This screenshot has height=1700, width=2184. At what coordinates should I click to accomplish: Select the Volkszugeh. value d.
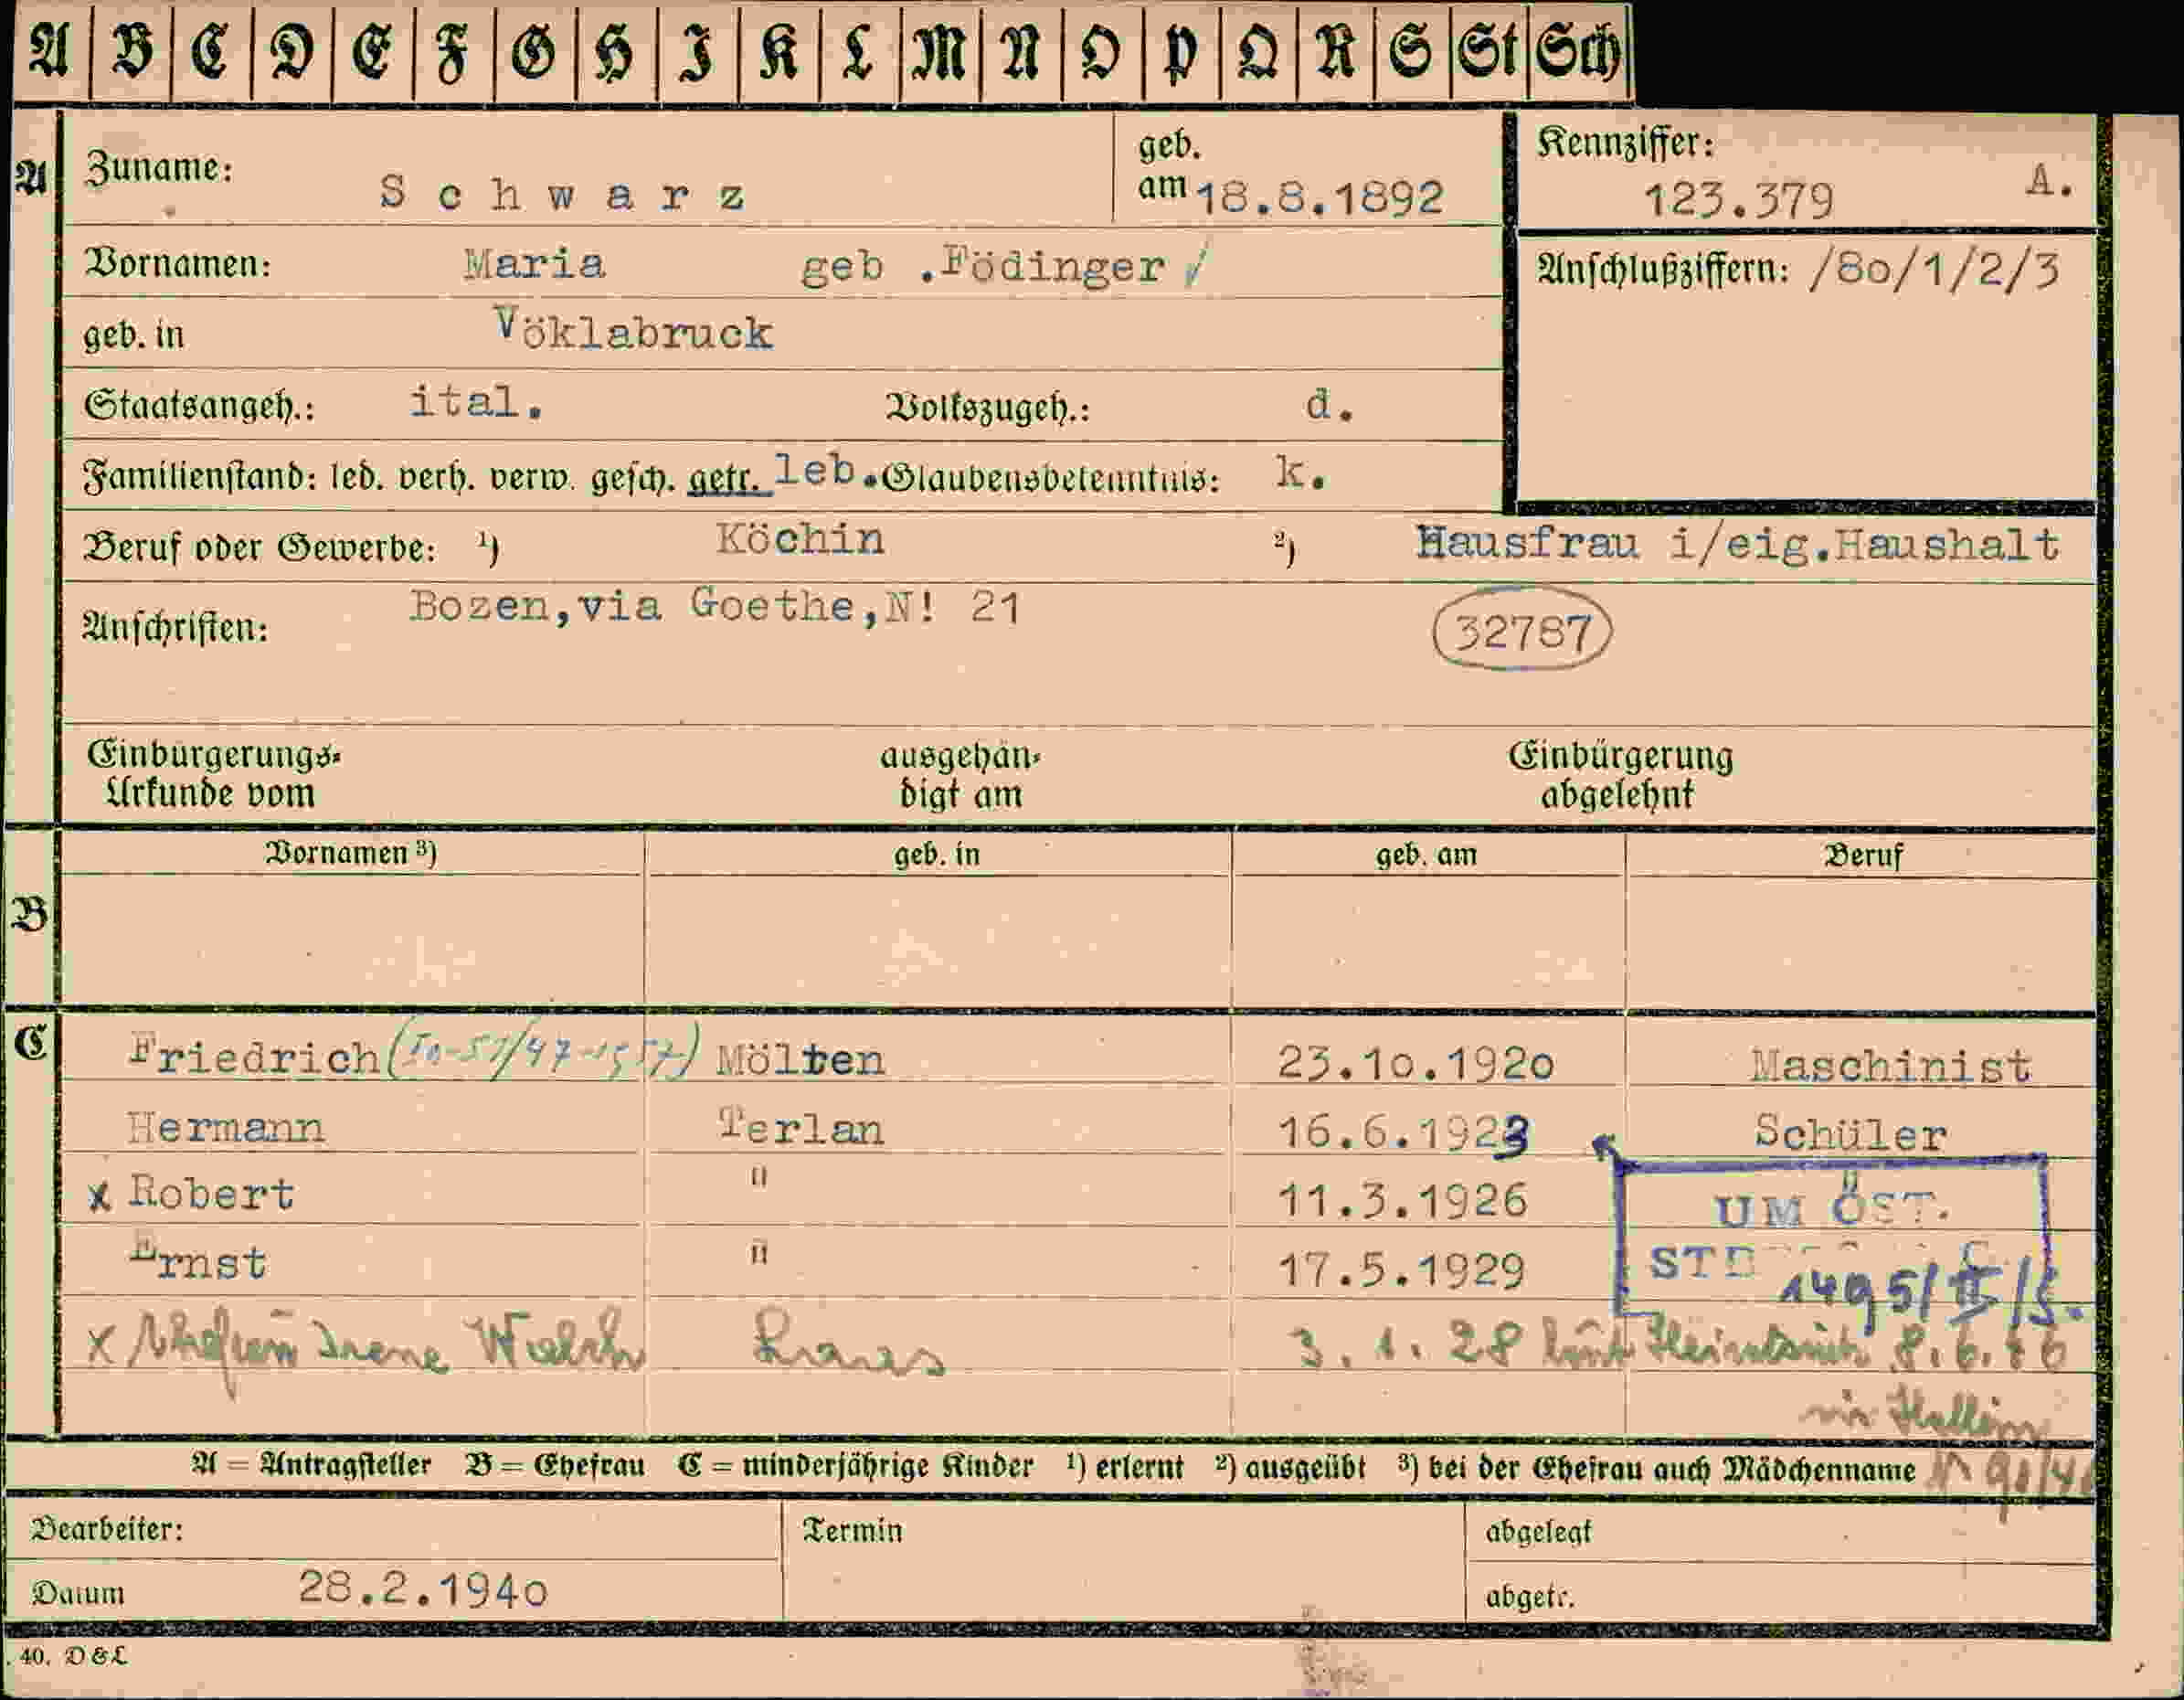[1329, 405]
